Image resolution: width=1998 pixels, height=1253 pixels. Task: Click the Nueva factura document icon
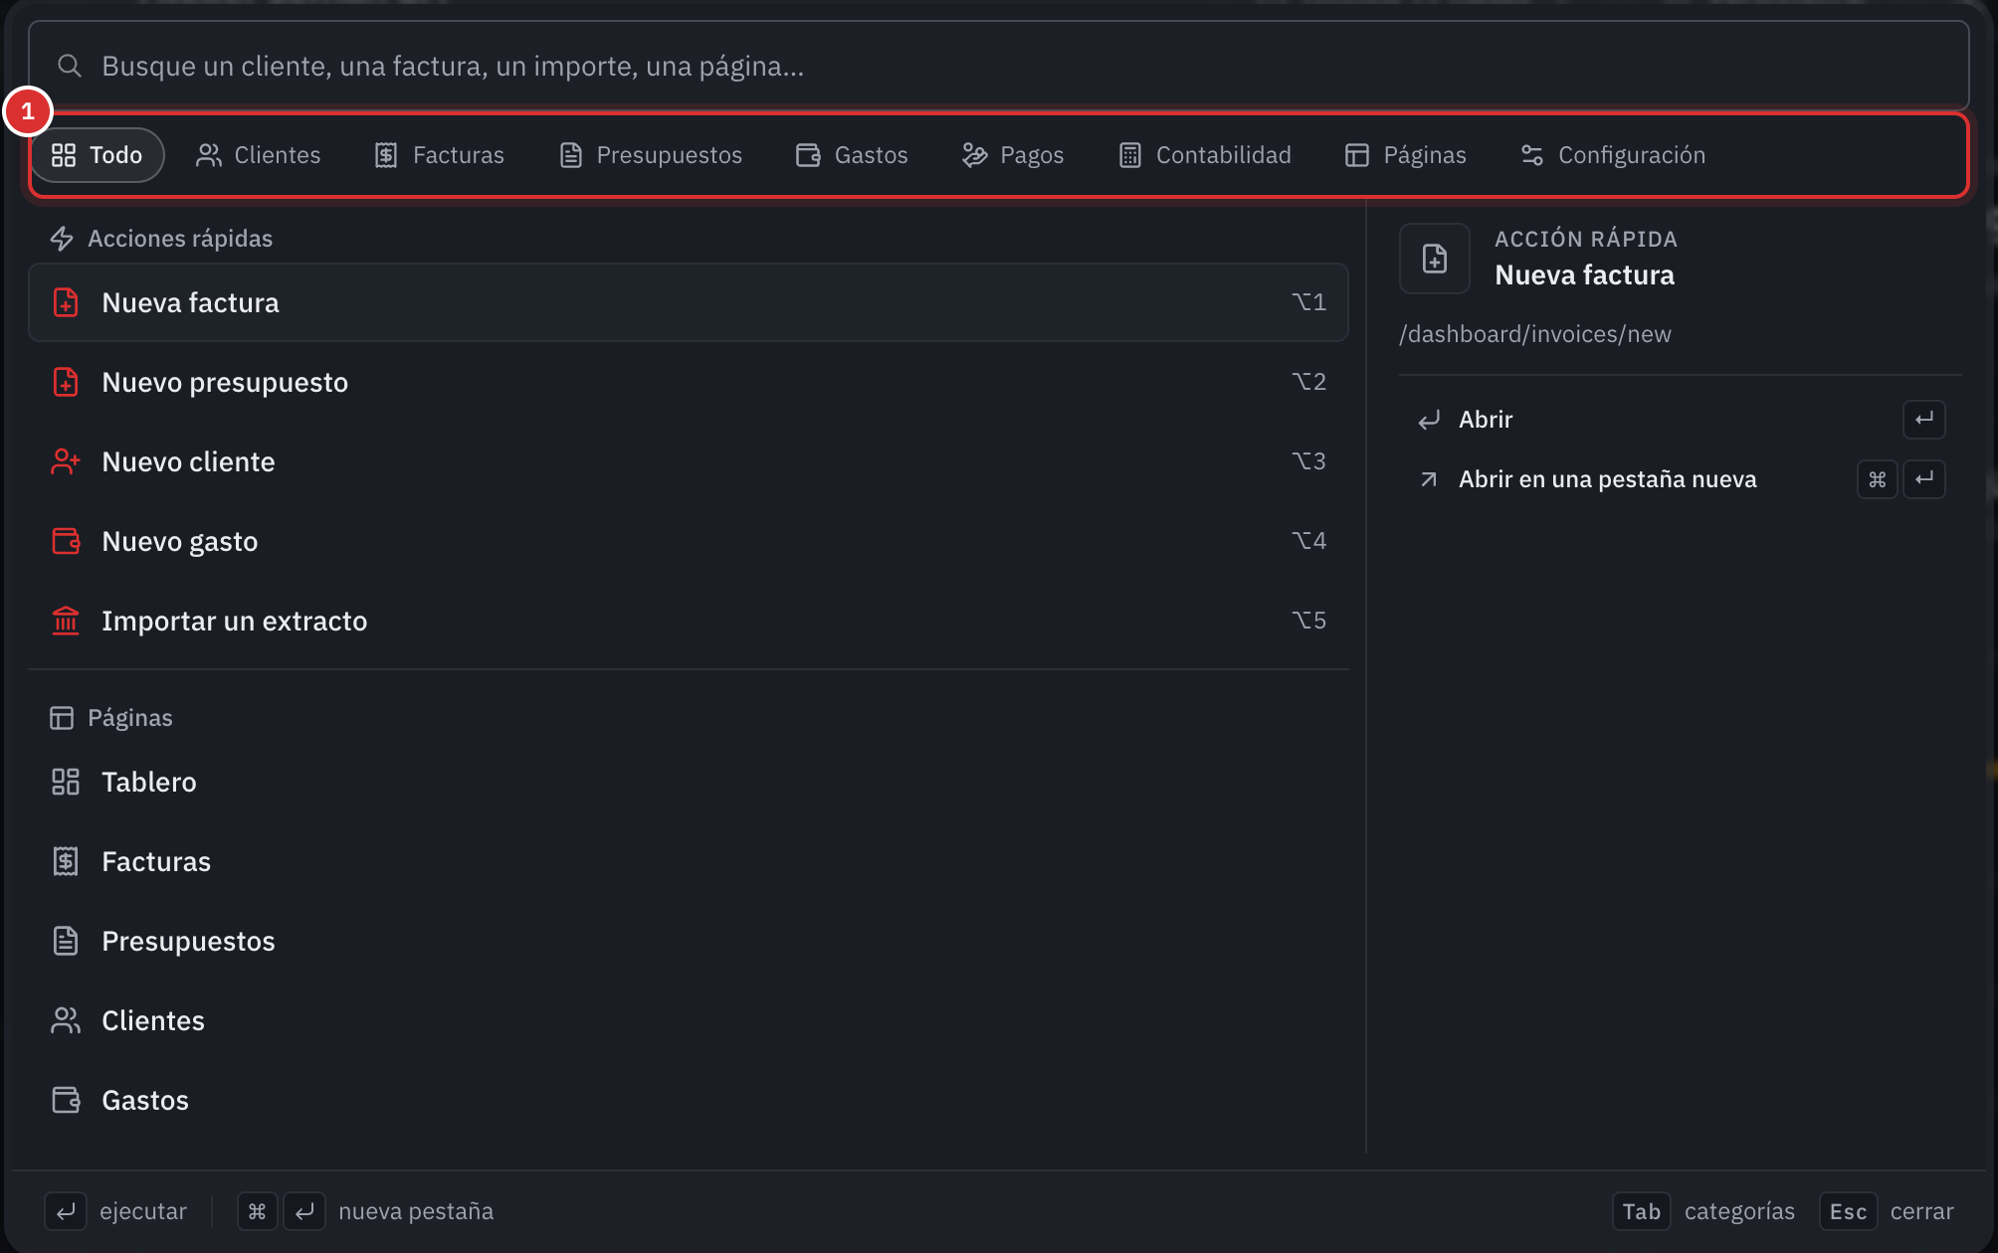(66, 302)
